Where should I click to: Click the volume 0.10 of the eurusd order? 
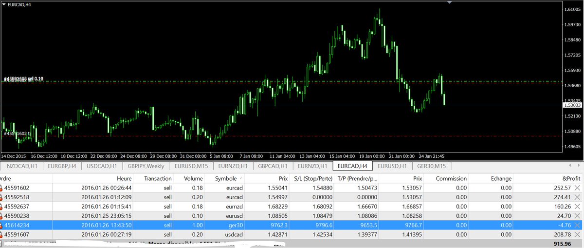tap(197, 215)
